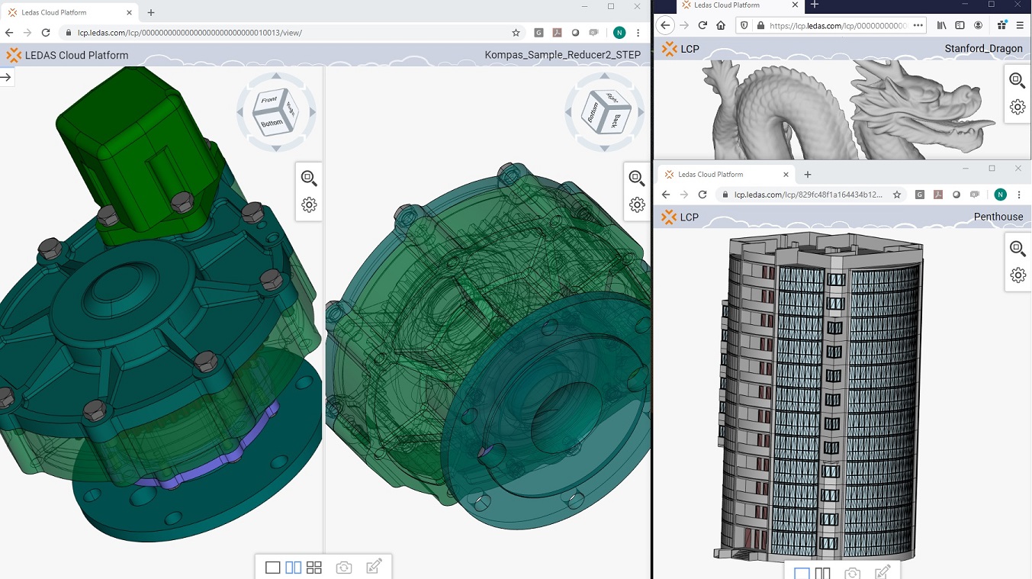The image size is (1032, 579).
Task: Open new tab in Reducer Chrome window
Action: pos(151,12)
